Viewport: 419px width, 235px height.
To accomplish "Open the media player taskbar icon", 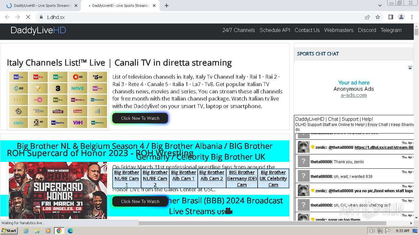I will pyautogui.click(x=48, y=231).
